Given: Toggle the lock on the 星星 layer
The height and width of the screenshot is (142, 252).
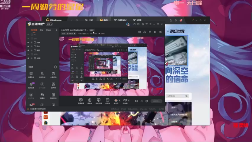Looking at the screenshot, I should point(32,50).
